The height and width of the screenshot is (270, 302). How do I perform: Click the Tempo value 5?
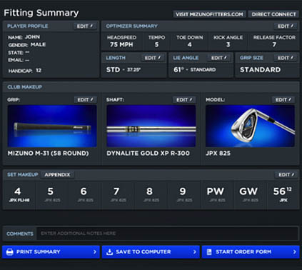coord(156,44)
